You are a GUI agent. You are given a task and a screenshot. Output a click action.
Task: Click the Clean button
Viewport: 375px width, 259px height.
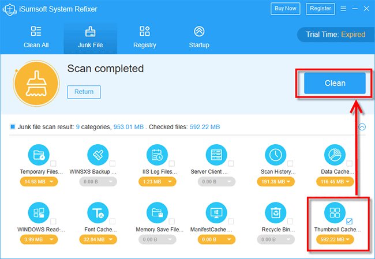(x=335, y=83)
